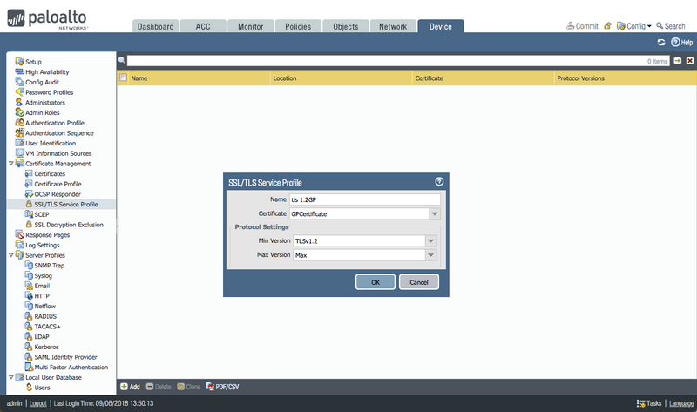Click the filter search field
The width and height of the screenshot is (697, 412).
398,61
